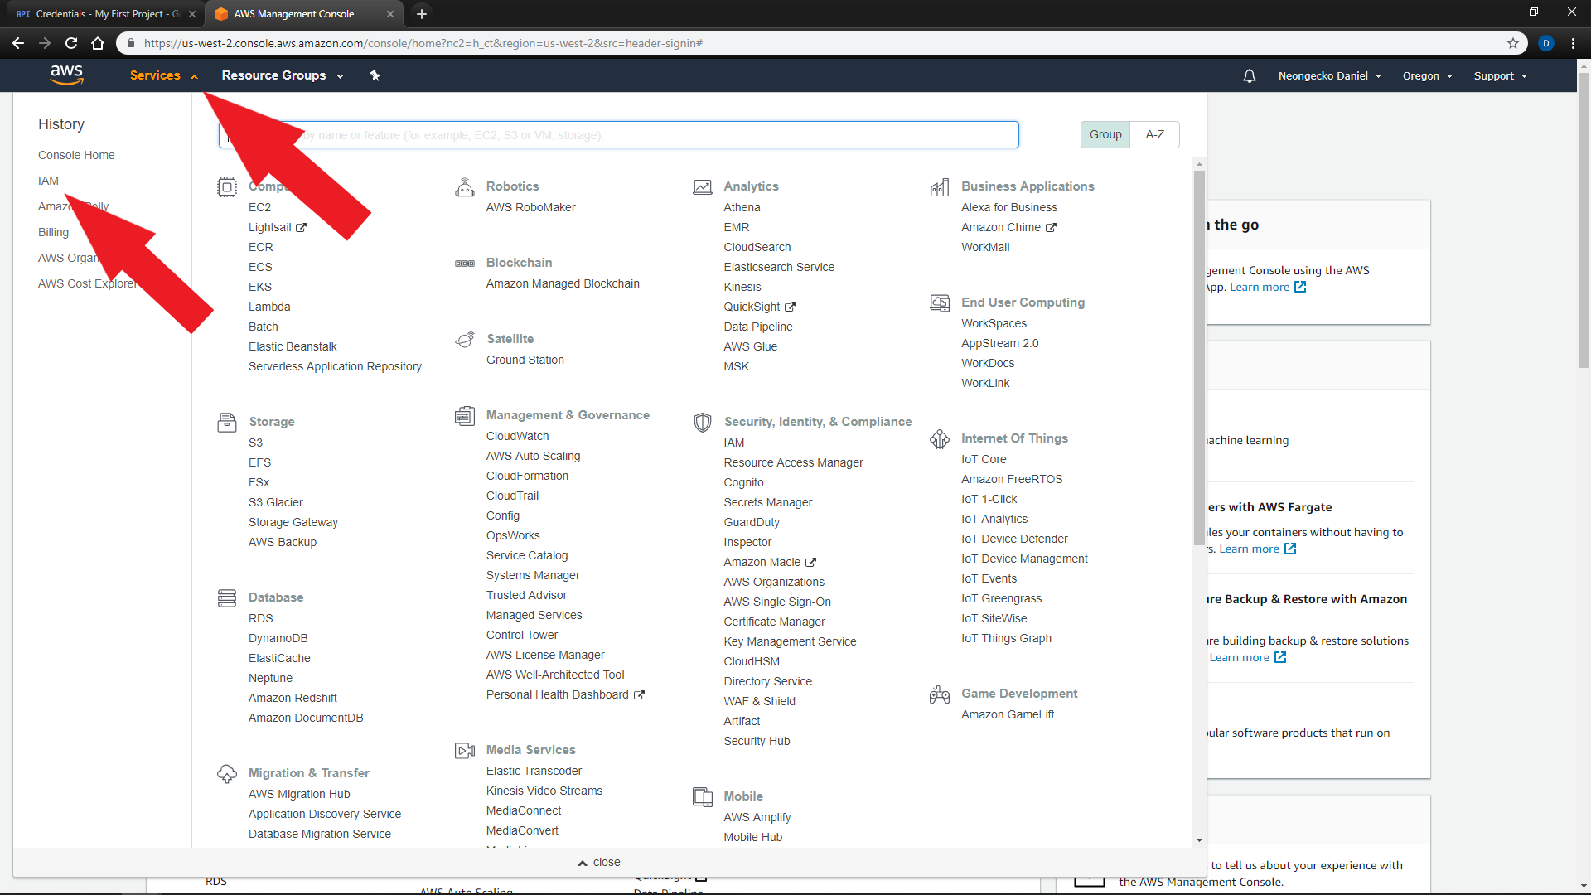
Task: Click the browser home icon
Action: [98, 43]
